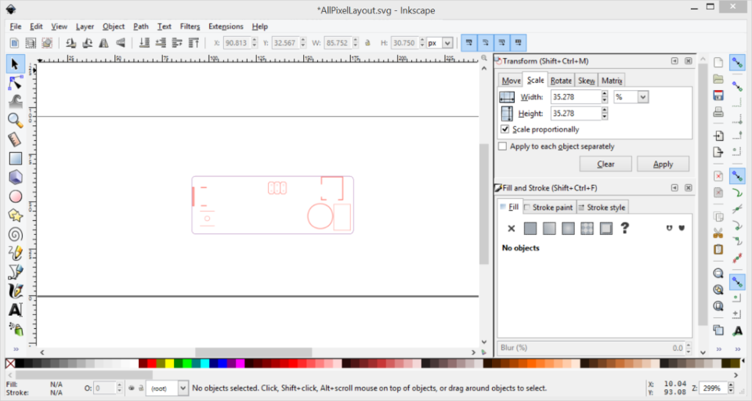
Task: Open the % scale unit dropdown
Action: pyautogui.click(x=642, y=97)
